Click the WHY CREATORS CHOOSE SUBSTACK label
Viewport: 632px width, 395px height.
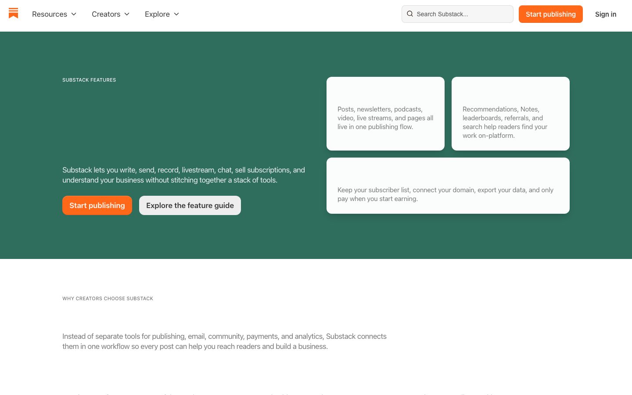click(x=108, y=298)
